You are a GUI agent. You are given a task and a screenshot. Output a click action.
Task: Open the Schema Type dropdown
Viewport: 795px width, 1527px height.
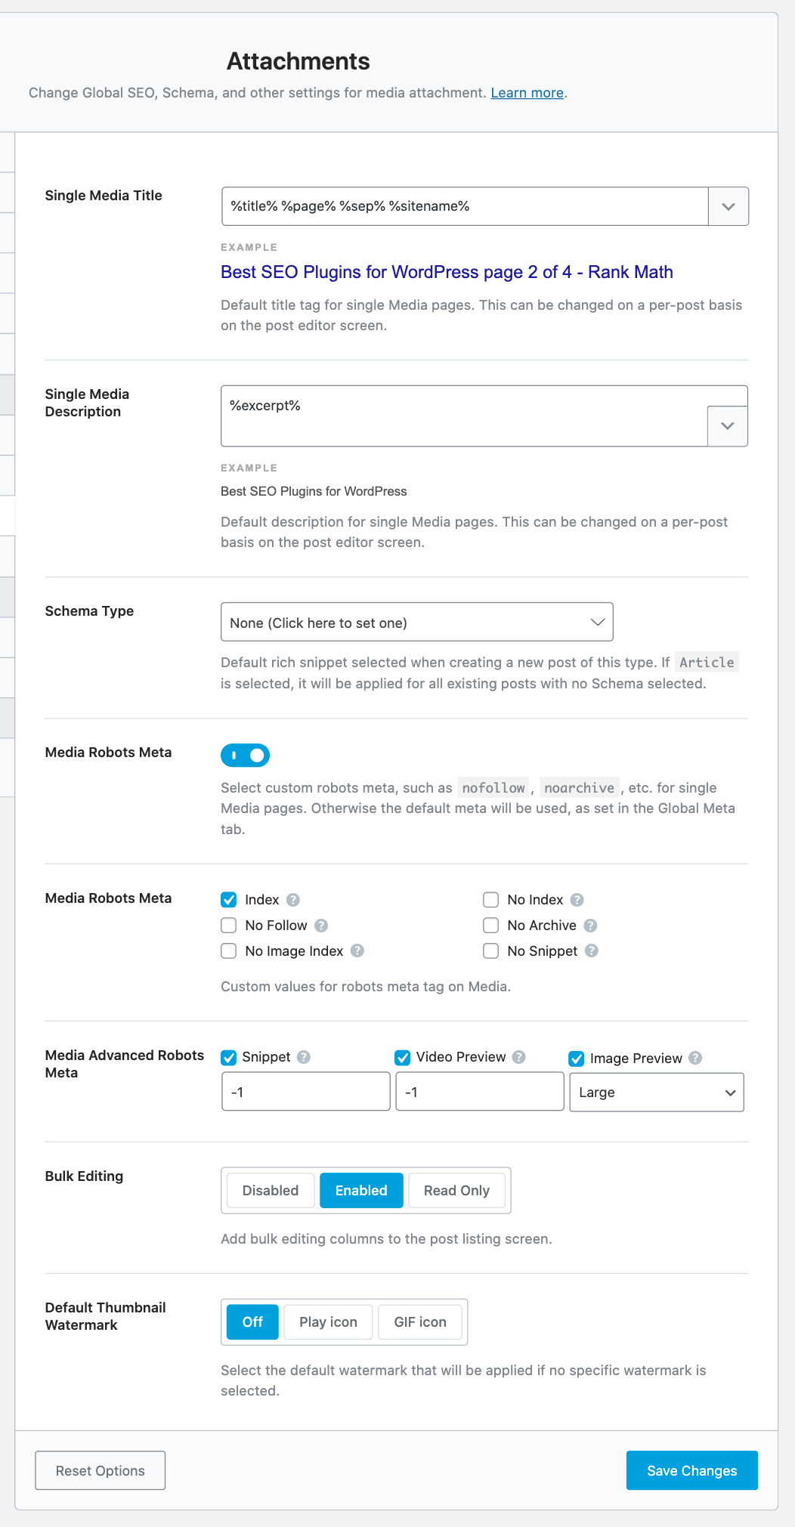[x=416, y=622]
